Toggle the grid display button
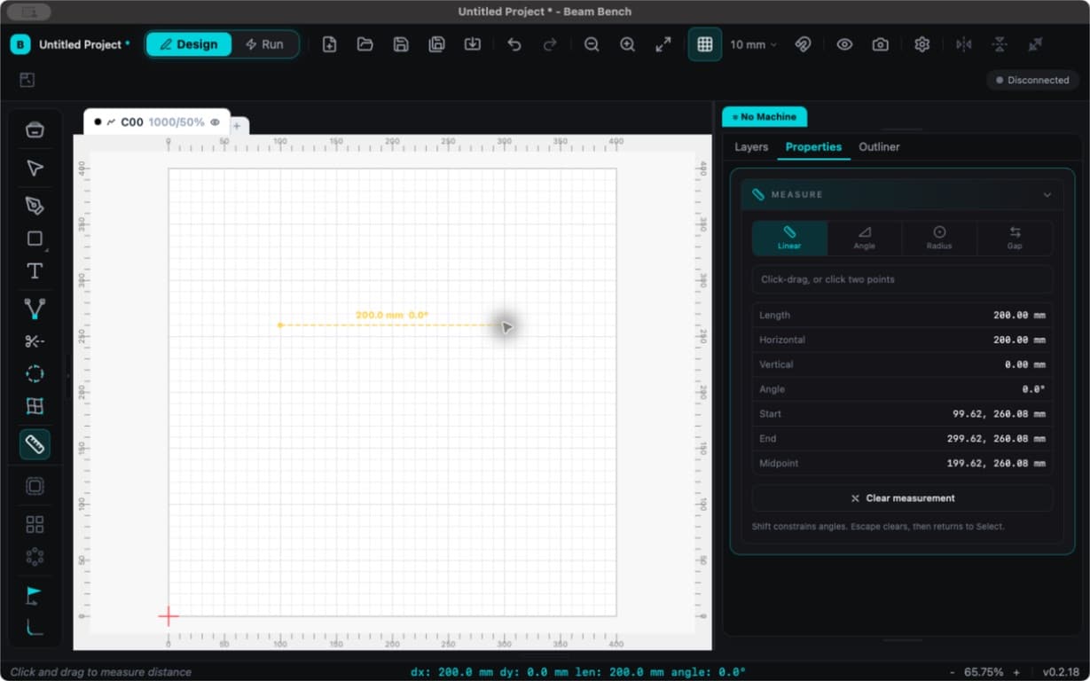The image size is (1090, 681). (x=705, y=44)
